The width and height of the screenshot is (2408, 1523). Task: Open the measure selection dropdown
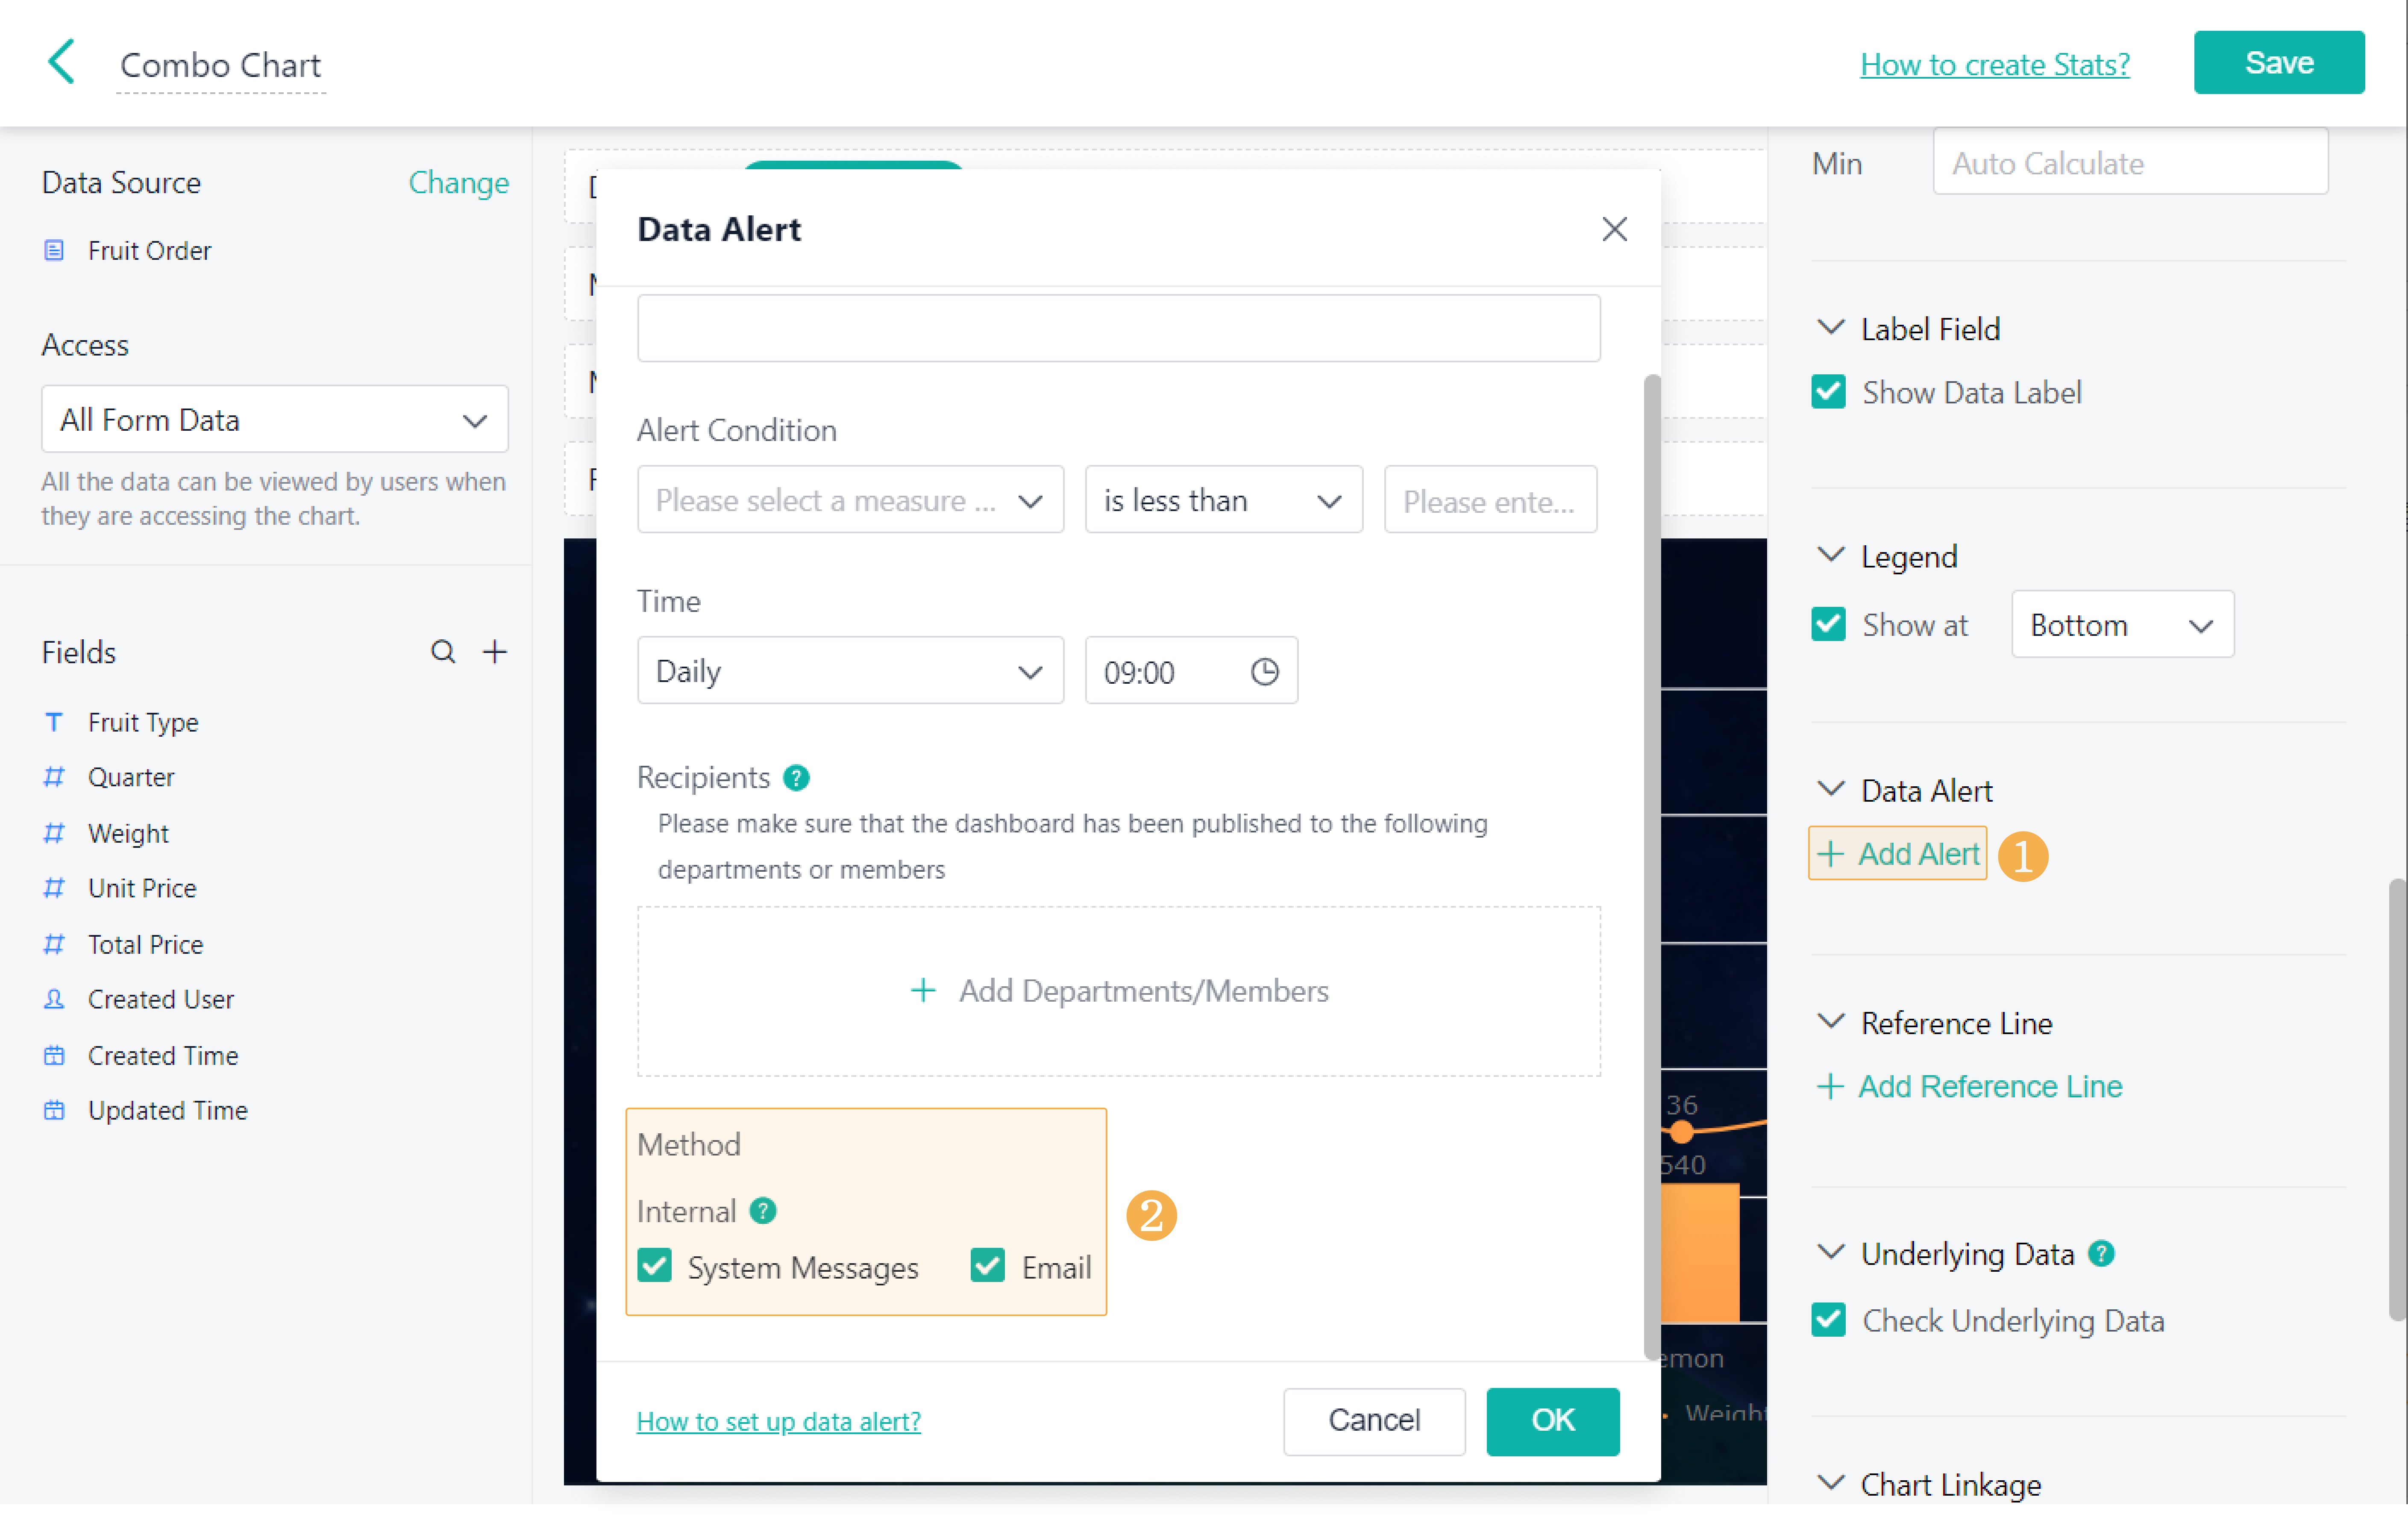pos(850,500)
